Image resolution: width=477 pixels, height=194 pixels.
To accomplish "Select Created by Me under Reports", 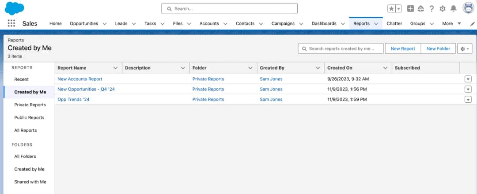I will click(30, 92).
